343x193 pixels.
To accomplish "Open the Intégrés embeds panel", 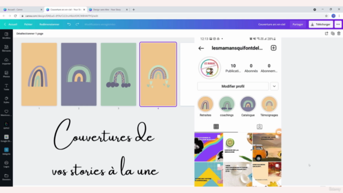I will 6,151.
